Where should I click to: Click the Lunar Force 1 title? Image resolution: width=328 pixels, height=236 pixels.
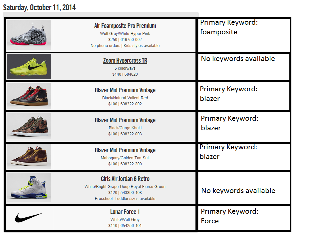[125, 212]
